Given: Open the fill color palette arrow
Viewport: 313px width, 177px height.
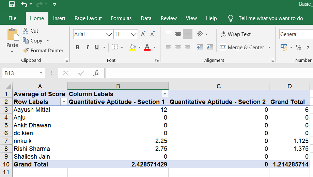Looking at the screenshot, I should (140, 47).
